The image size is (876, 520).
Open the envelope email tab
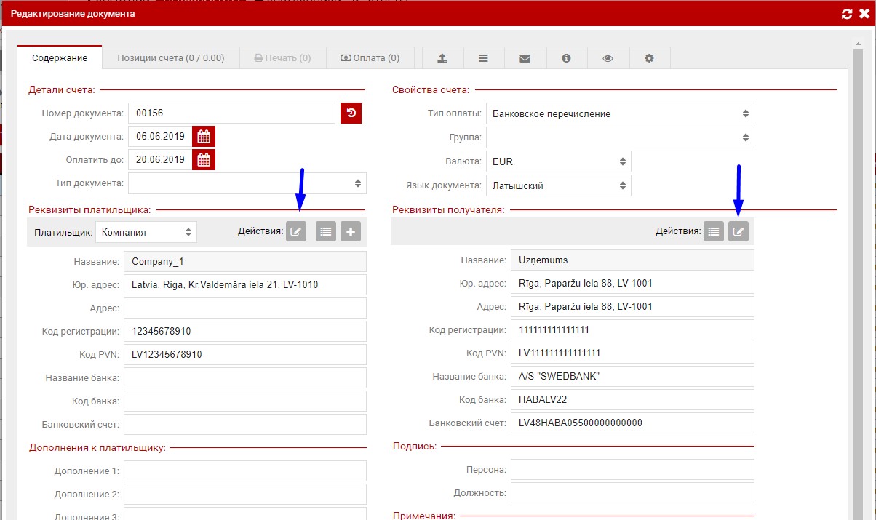pyautogui.click(x=525, y=58)
